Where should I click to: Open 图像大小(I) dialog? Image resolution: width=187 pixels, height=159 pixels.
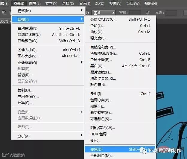coord(48,50)
